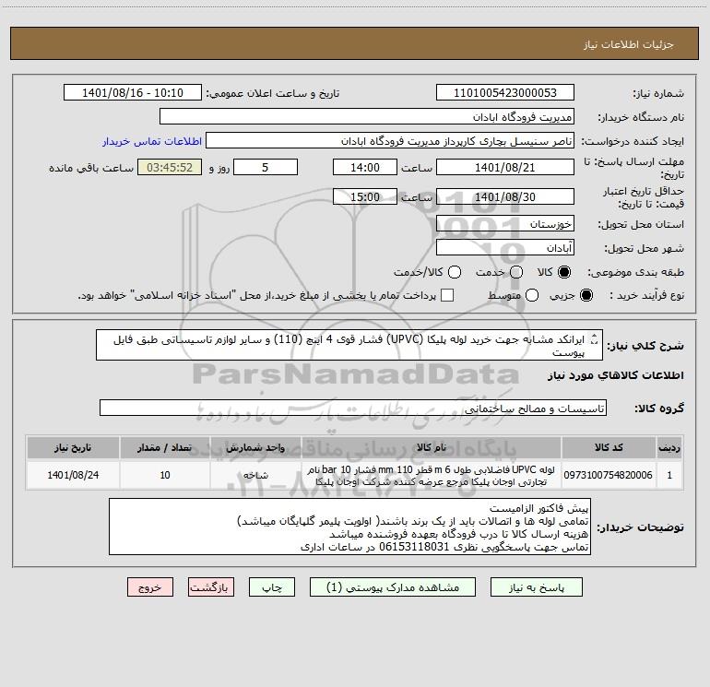The height and width of the screenshot is (687, 710).
Task: Click the 'بازگشت' back button
Action: click(211, 586)
